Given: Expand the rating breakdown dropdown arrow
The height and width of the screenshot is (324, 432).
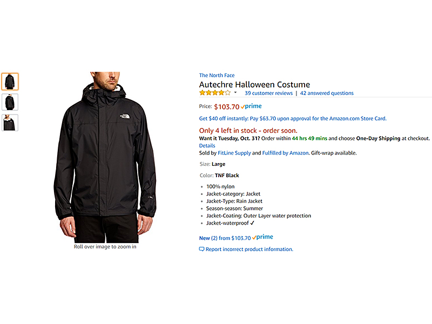Looking at the screenshot, I should [x=235, y=92].
